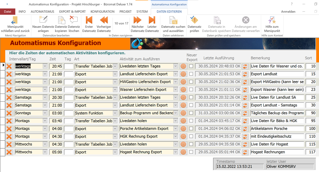Click Datensatz löschen icon in ribbon
319x172 pixels.
click(x=74, y=20)
